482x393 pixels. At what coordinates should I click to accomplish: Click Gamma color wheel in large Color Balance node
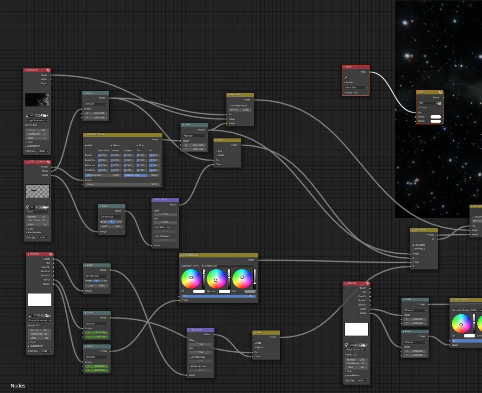click(216, 279)
